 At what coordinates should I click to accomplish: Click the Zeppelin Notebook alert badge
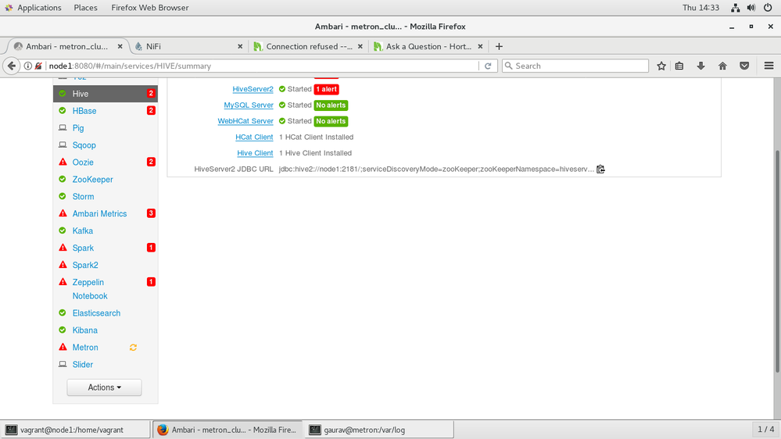(151, 282)
